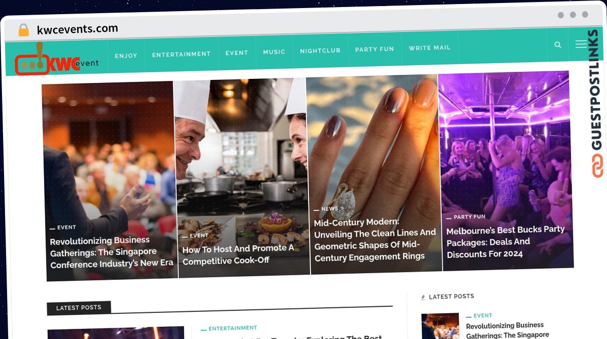Open the Entertainment menu item

click(x=181, y=54)
